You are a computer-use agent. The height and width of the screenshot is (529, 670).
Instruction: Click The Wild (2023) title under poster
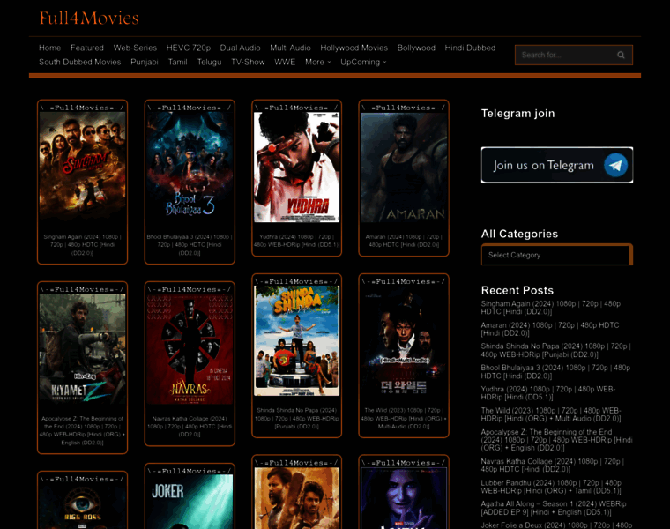pyautogui.click(x=404, y=418)
